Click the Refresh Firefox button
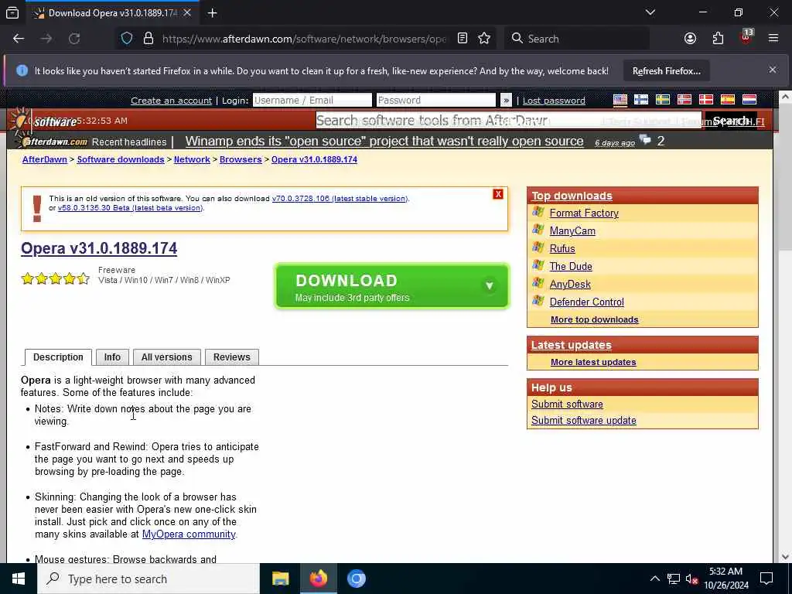This screenshot has width=792, height=594. tap(666, 70)
